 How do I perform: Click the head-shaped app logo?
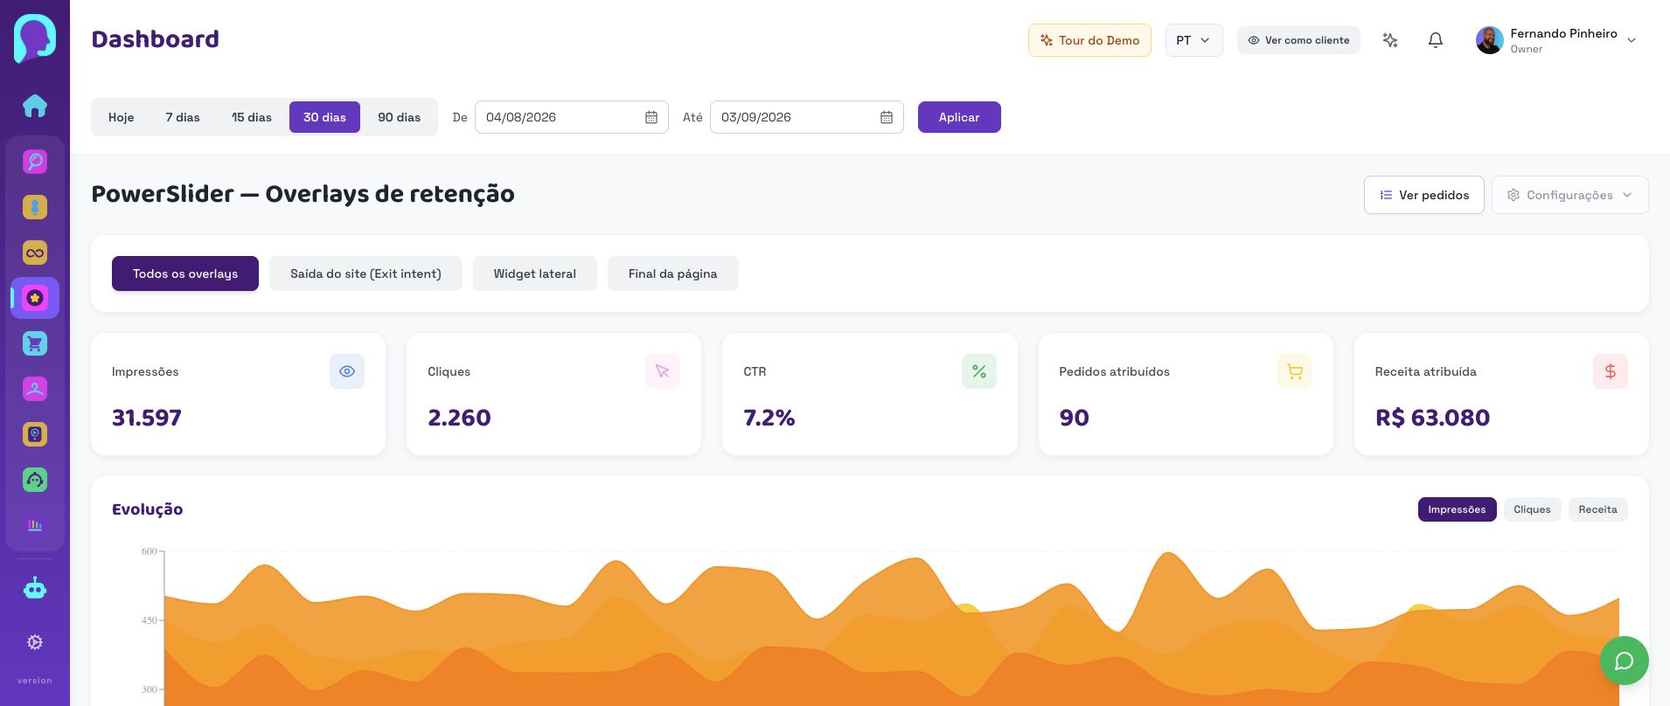(x=35, y=38)
